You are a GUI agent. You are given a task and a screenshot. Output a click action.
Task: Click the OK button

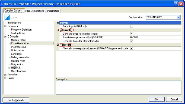157,99
